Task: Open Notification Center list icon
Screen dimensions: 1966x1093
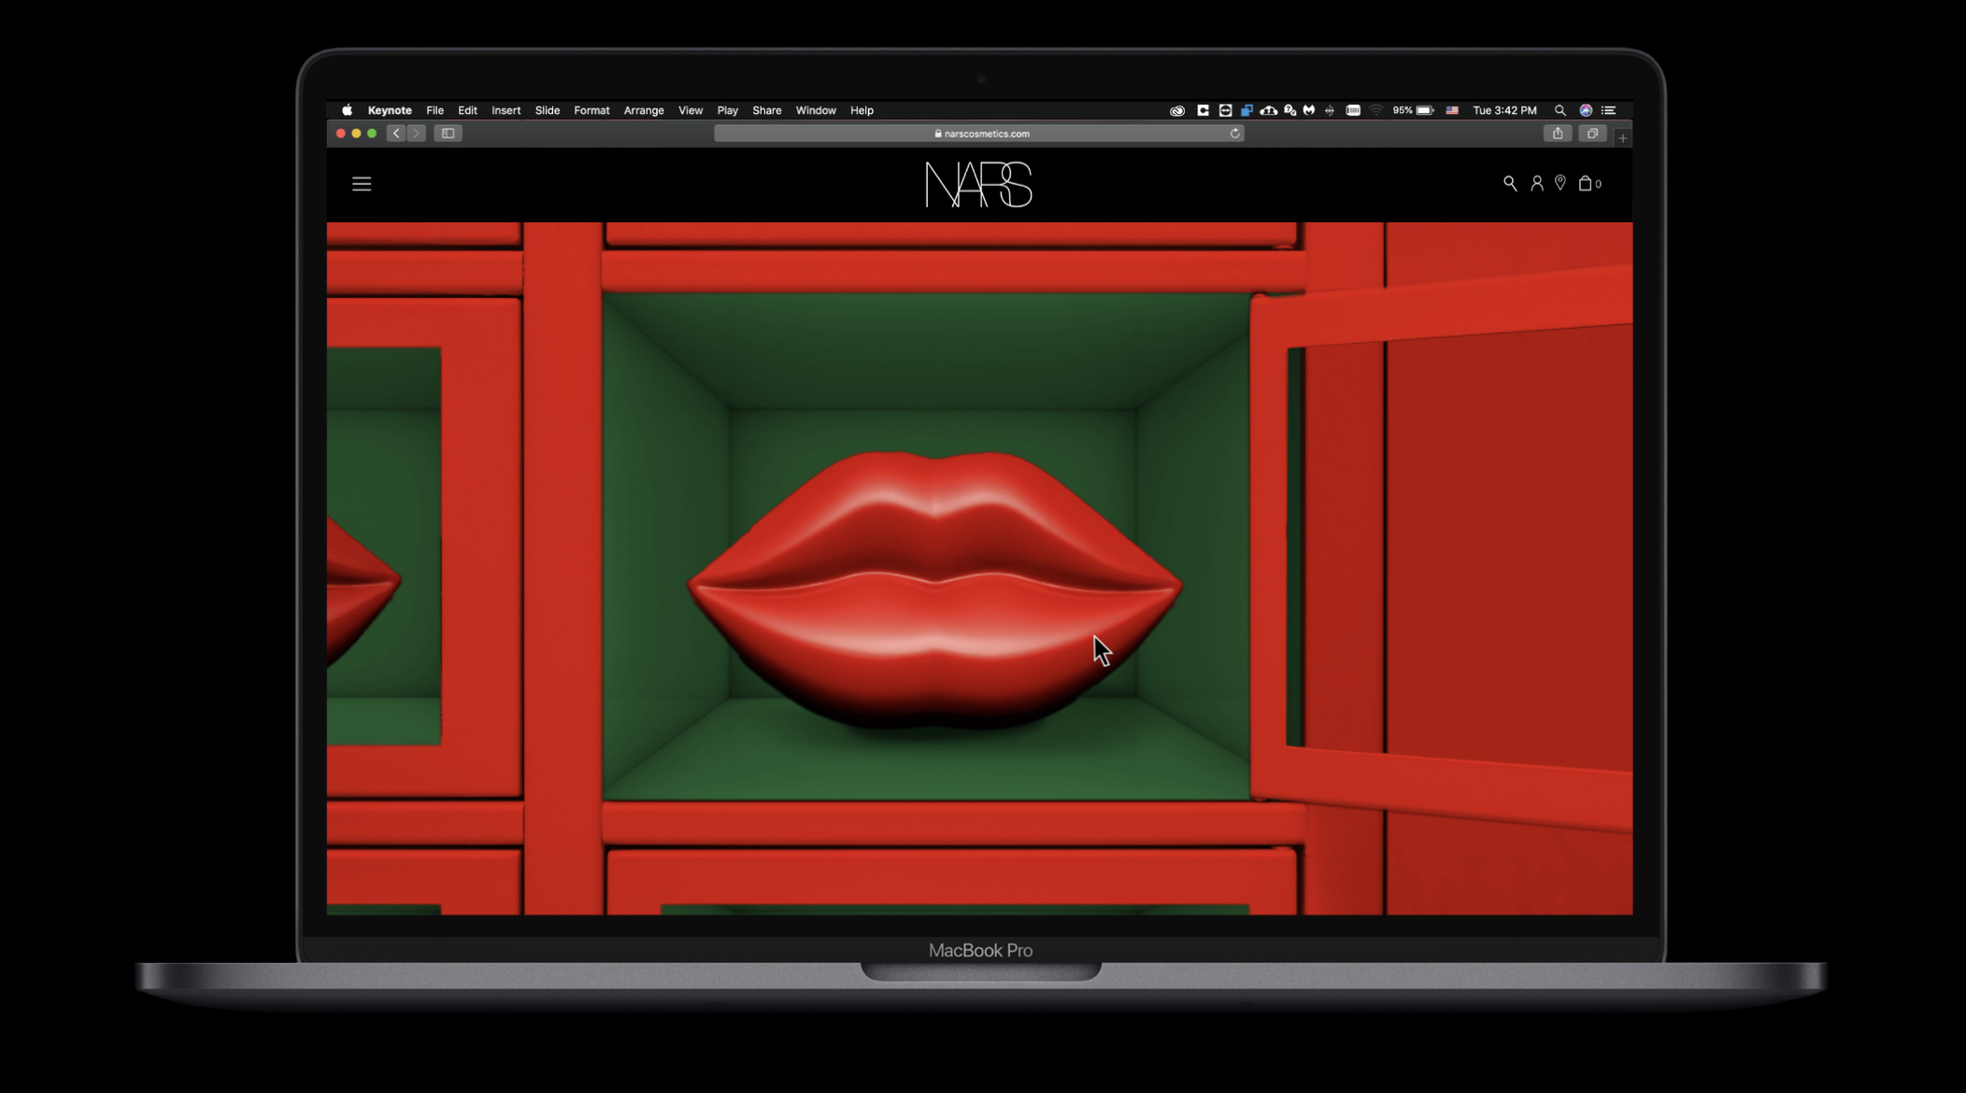Action: 1611,110
